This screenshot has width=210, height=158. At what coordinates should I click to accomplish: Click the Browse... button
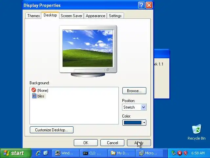tap(134, 91)
